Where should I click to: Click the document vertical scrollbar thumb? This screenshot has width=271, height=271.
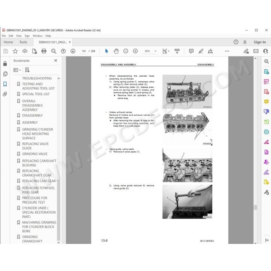tap(255, 207)
